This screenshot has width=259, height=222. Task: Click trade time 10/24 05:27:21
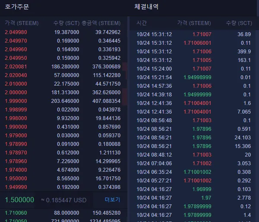click(154, 181)
